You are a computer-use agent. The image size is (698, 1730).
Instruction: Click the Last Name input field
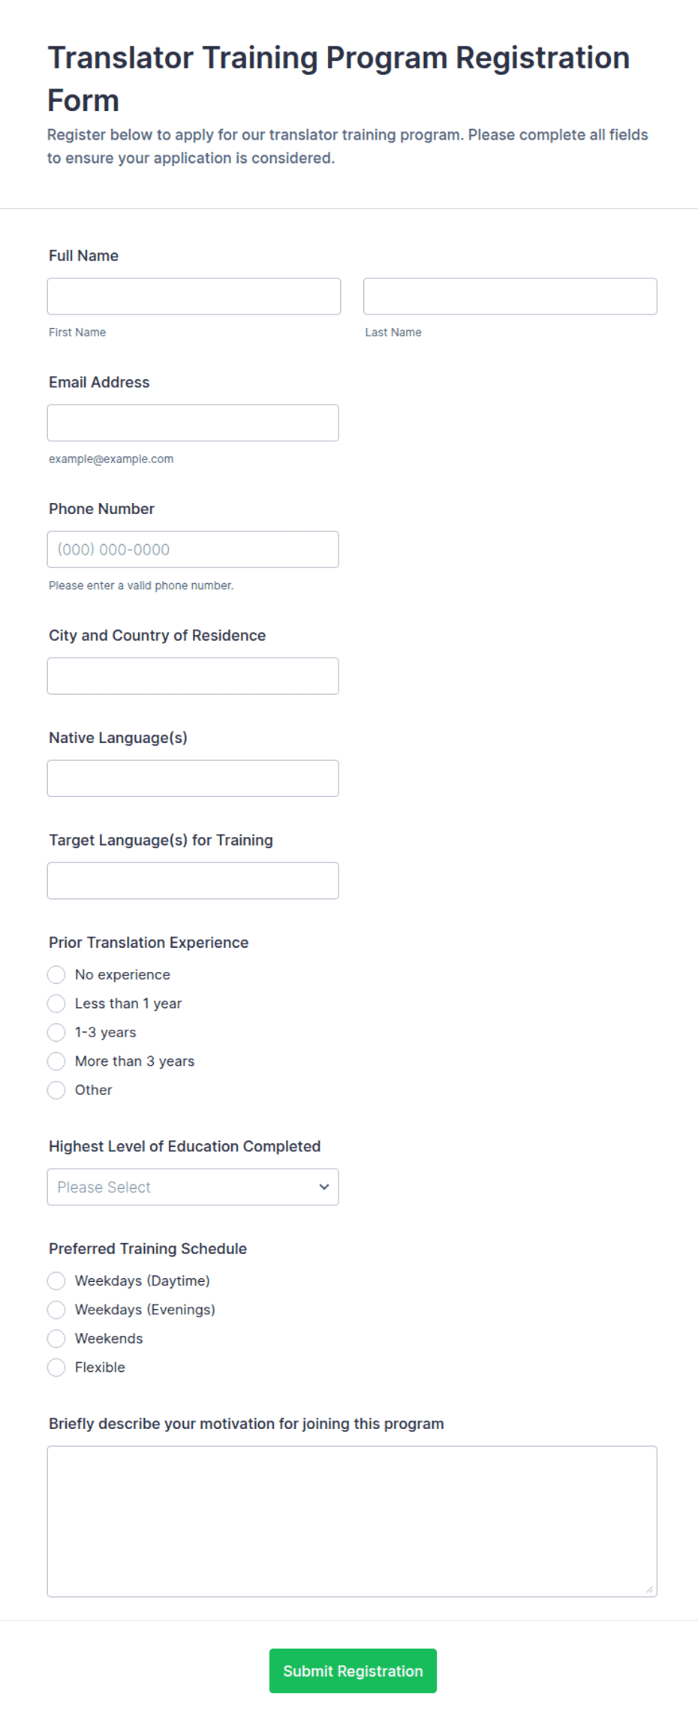pos(510,296)
